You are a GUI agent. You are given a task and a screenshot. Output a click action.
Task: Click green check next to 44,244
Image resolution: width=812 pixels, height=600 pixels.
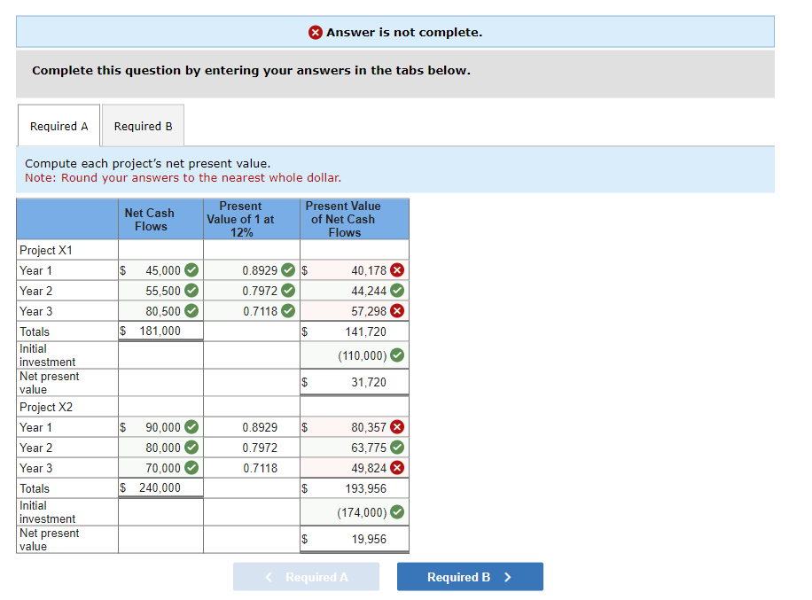pyautogui.click(x=397, y=291)
